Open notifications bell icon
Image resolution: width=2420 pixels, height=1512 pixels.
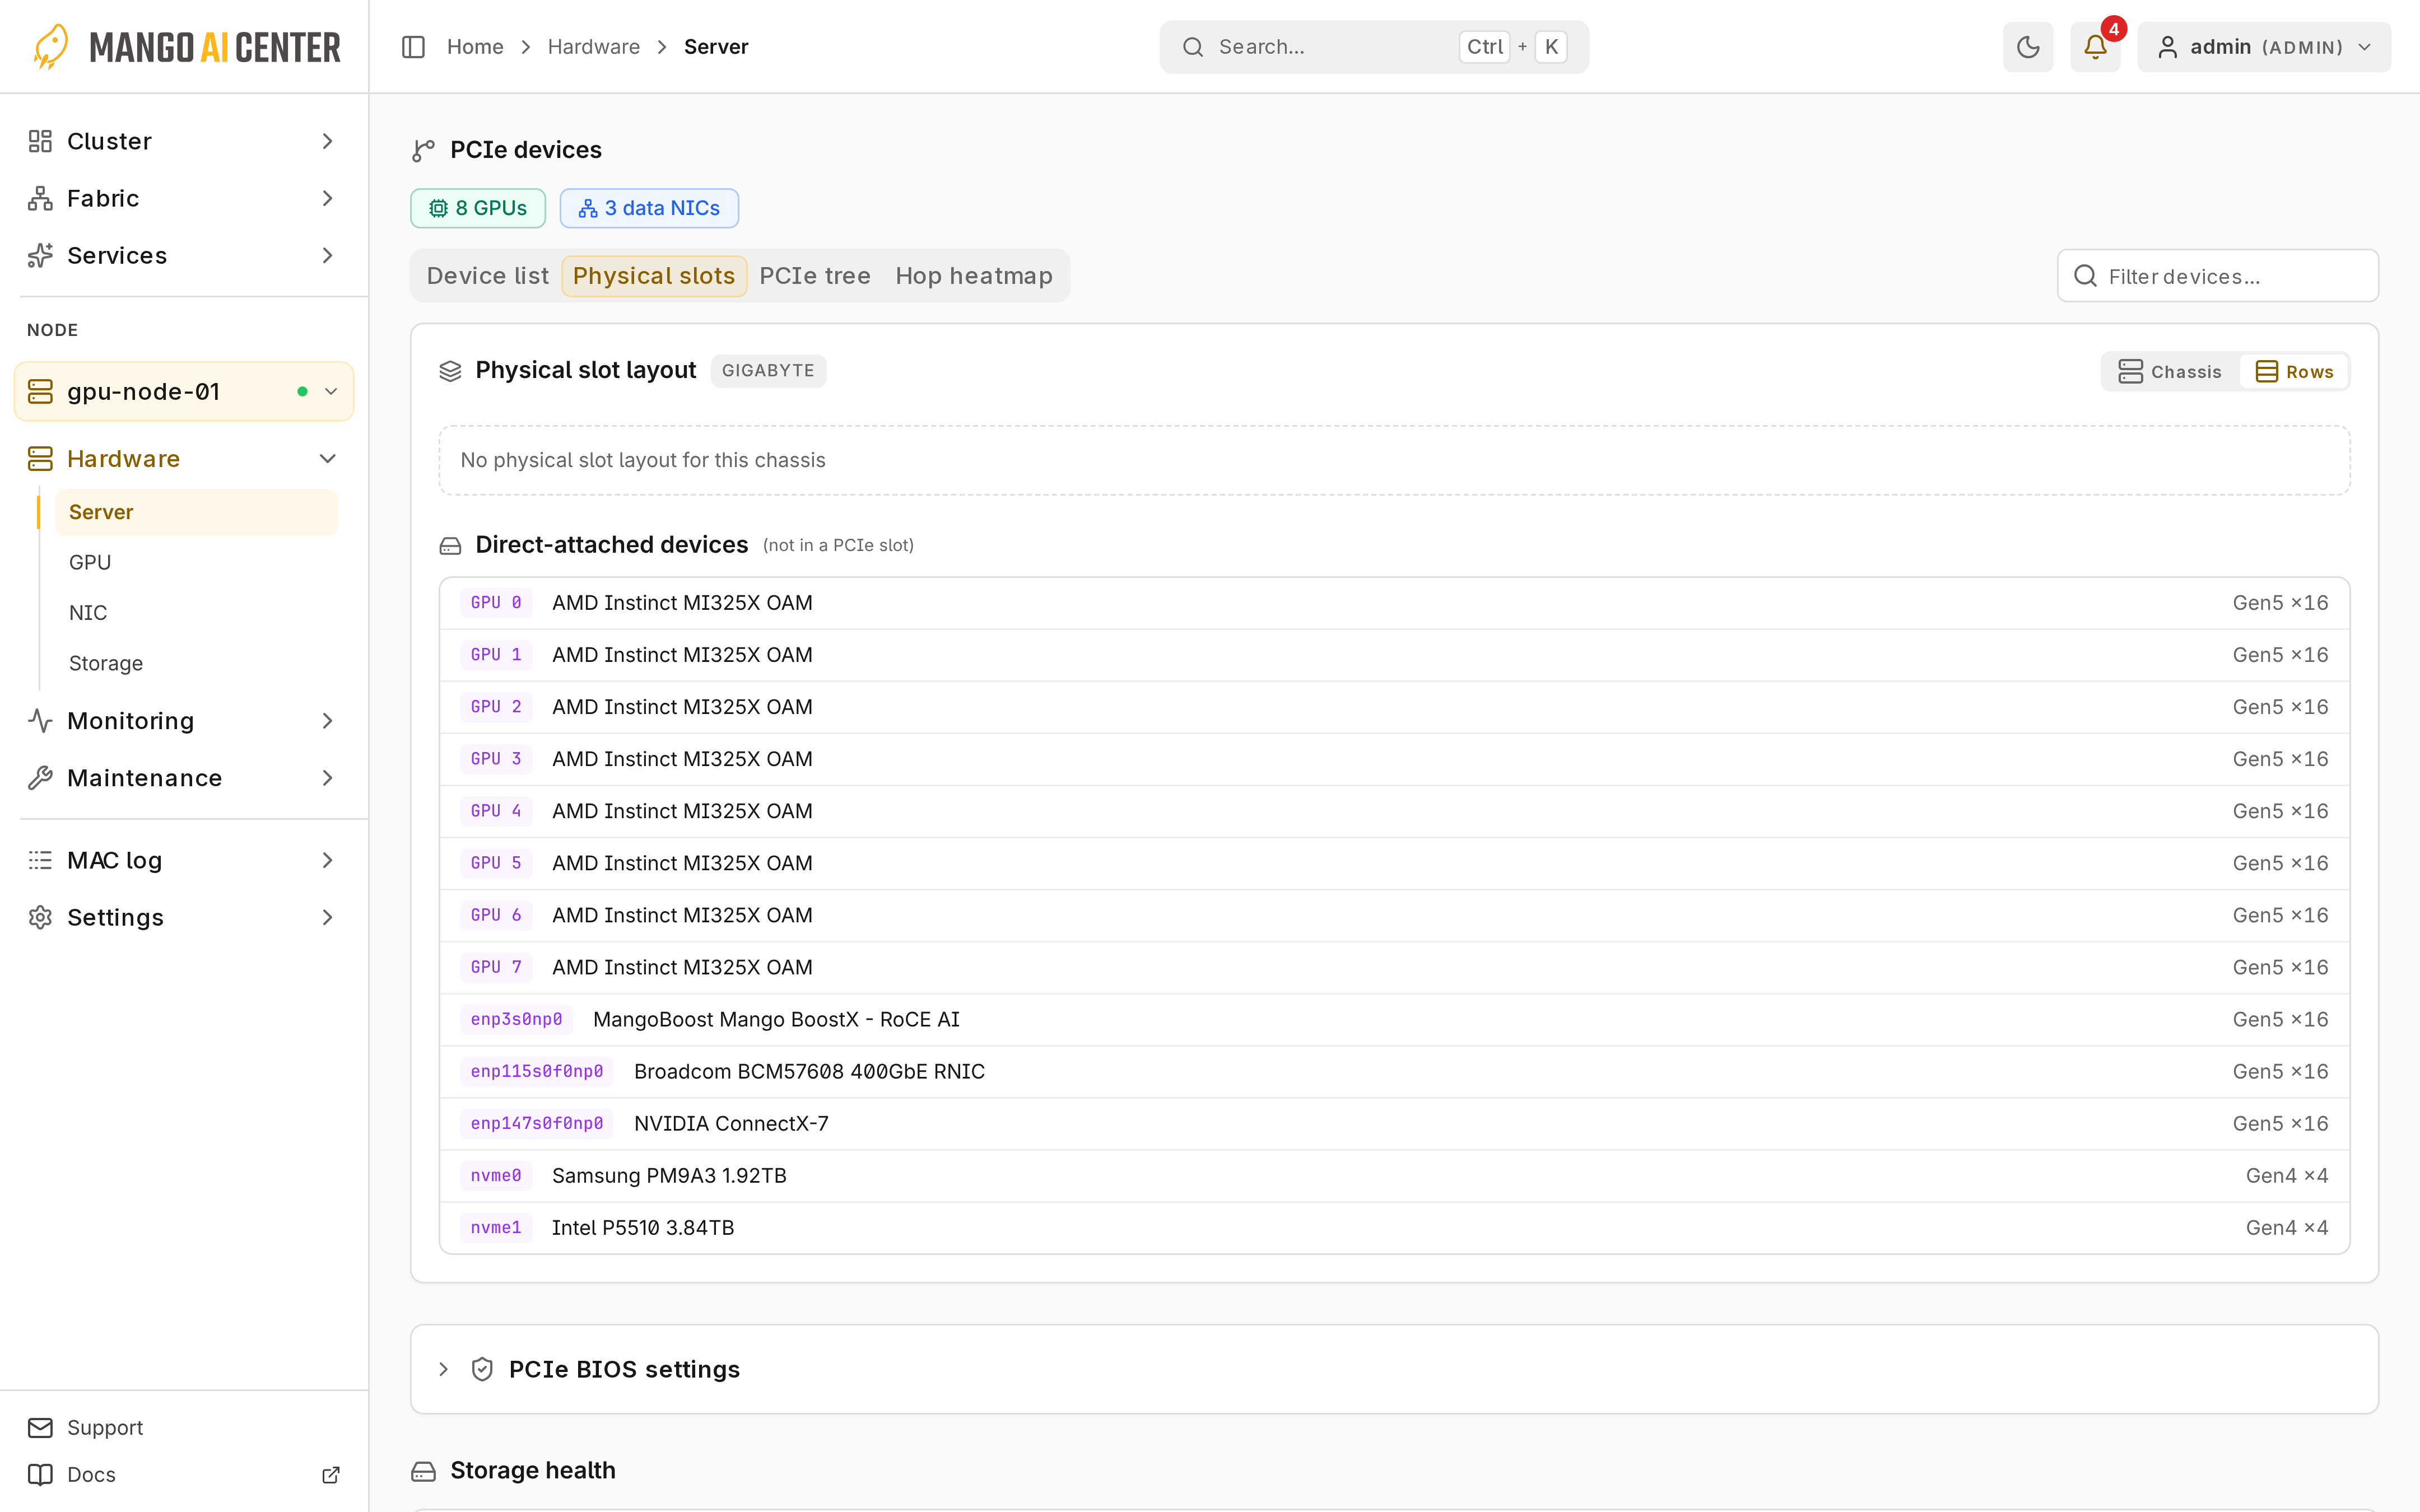[2095, 47]
